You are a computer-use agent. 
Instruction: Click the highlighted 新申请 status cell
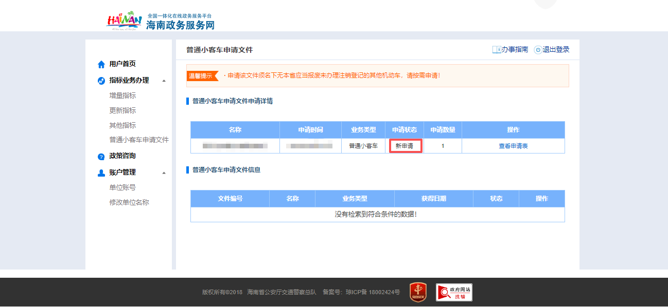(x=405, y=146)
